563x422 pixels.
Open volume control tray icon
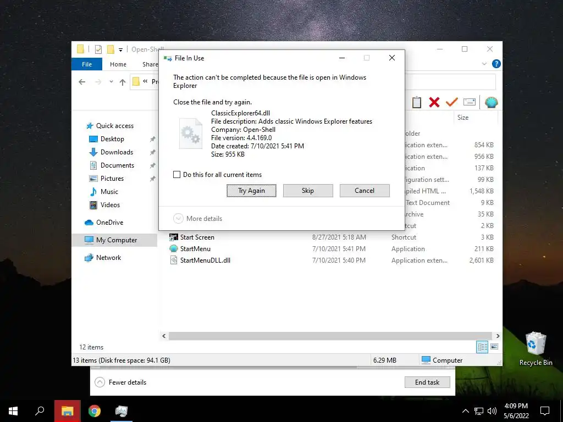click(492, 411)
